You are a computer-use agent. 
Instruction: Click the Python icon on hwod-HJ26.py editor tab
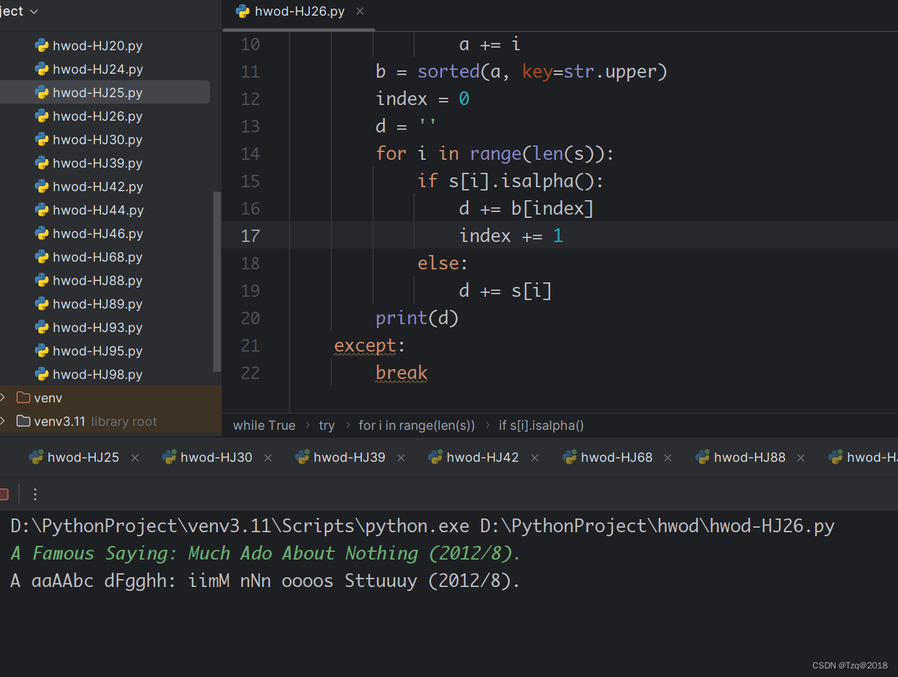[x=243, y=11]
